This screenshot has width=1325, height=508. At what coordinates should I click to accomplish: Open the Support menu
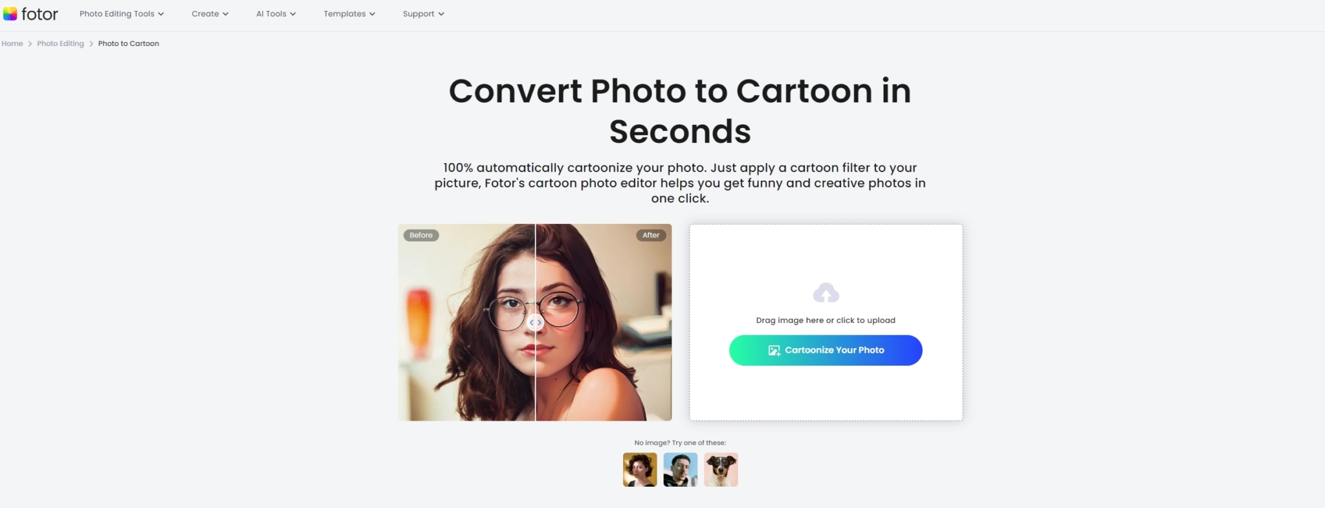click(422, 13)
